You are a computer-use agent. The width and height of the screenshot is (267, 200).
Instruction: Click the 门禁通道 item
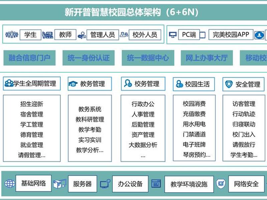(x=194, y=134)
